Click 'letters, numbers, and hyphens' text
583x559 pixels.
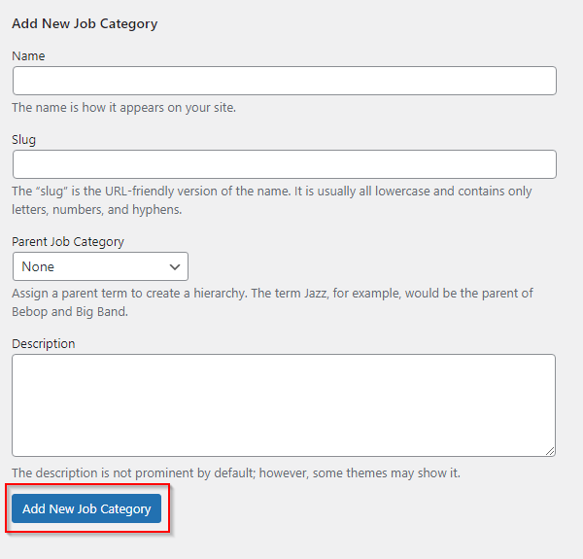pos(96,209)
